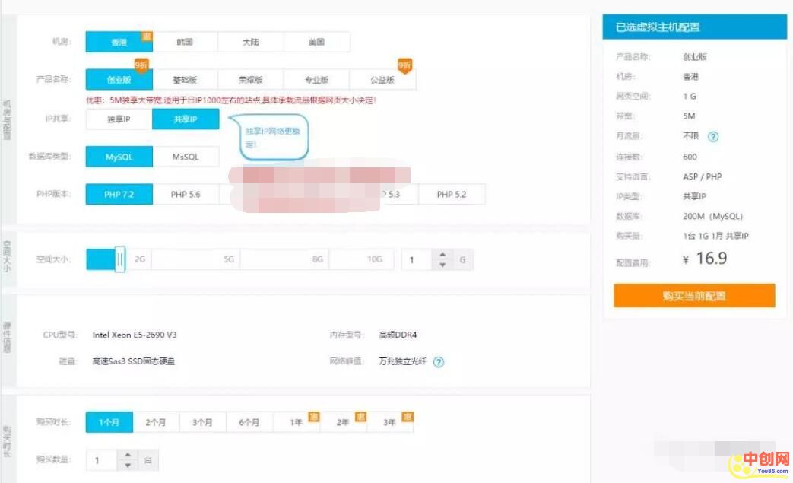Click the 购买当前配置 purchase button
793x483 pixels.
point(694,296)
